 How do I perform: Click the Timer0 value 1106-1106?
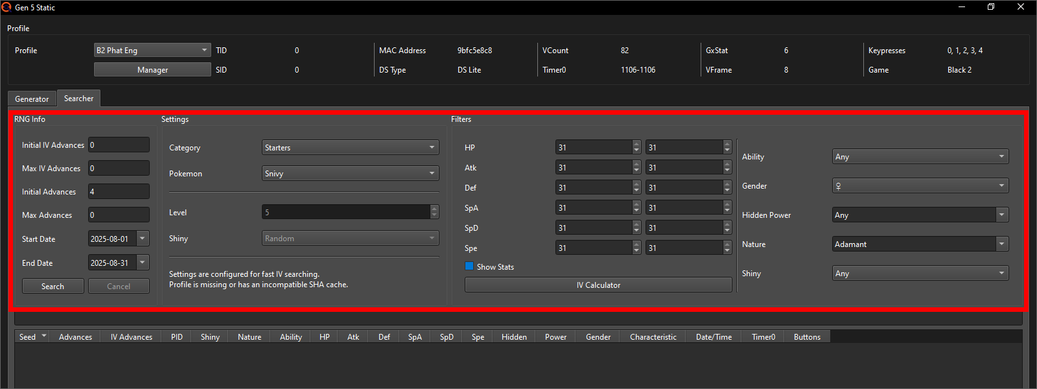pos(638,69)
